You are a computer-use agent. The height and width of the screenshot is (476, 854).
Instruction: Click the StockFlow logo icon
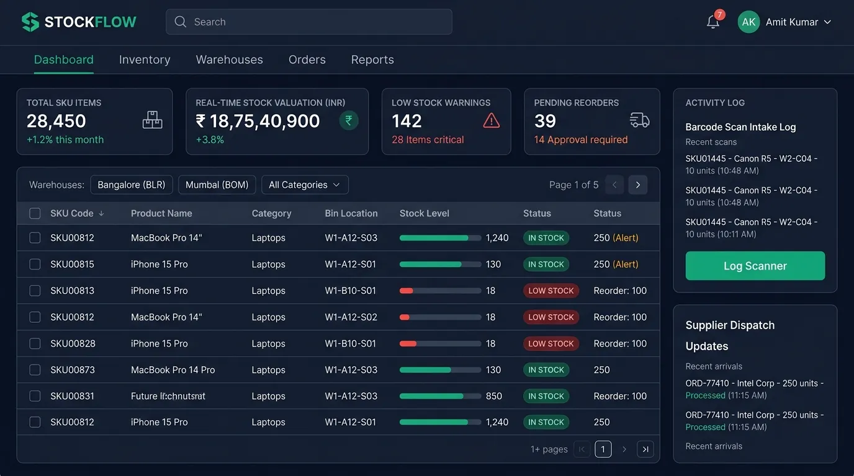click(30, 22)
